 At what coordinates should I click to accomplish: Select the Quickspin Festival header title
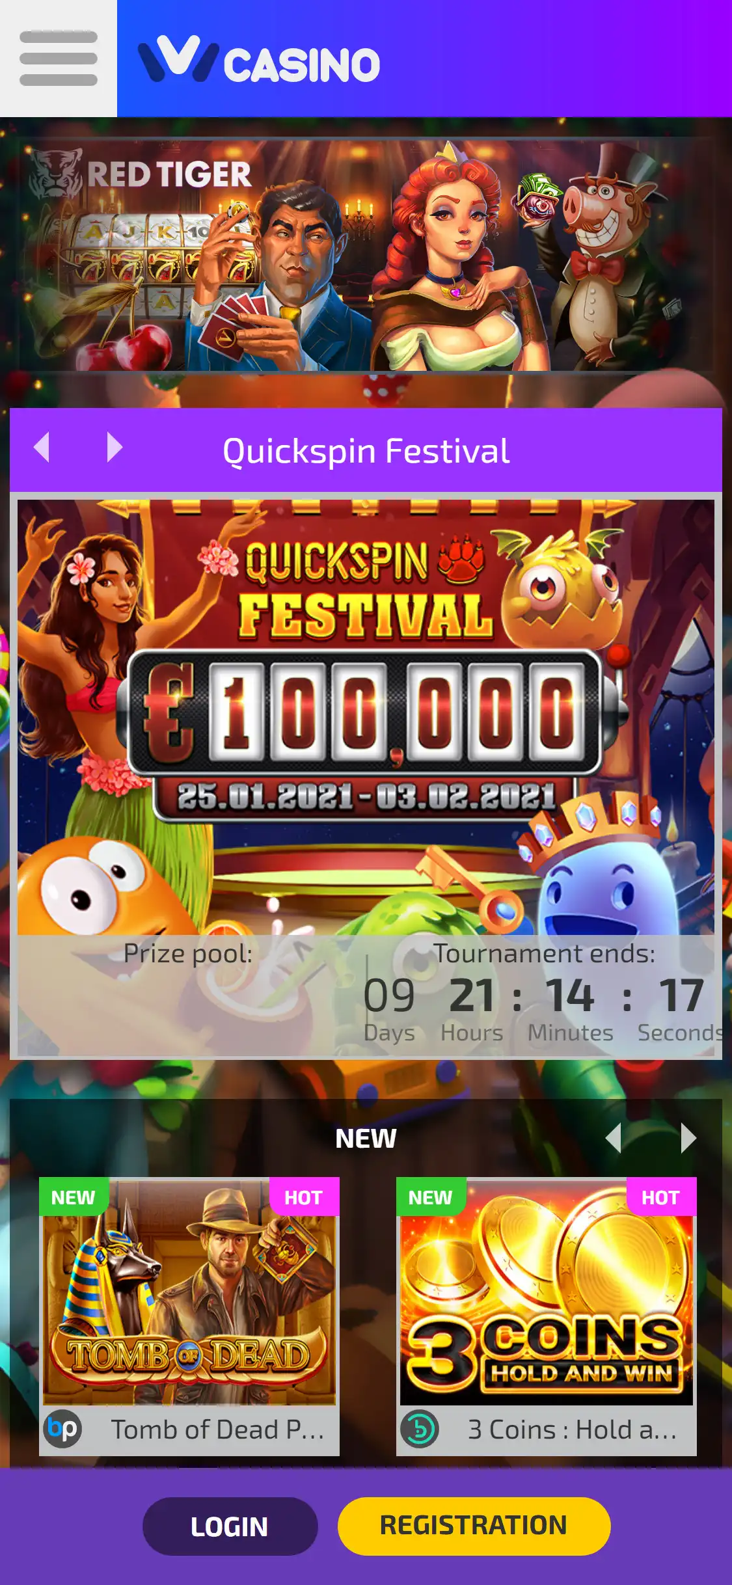366,451
